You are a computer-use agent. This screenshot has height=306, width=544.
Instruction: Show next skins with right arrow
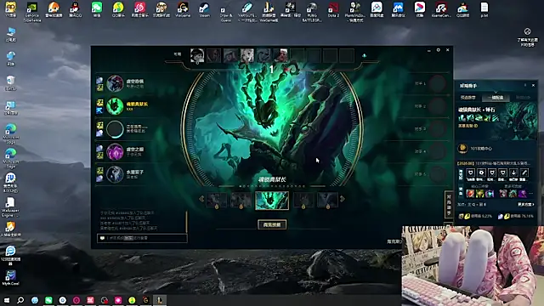pos(343,199)
